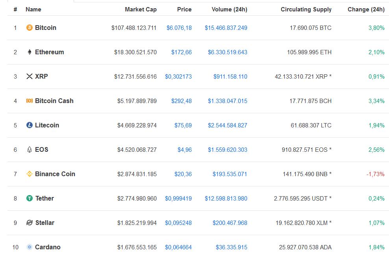
Task: Open the Stellar coin page
Action: (45, 223)
